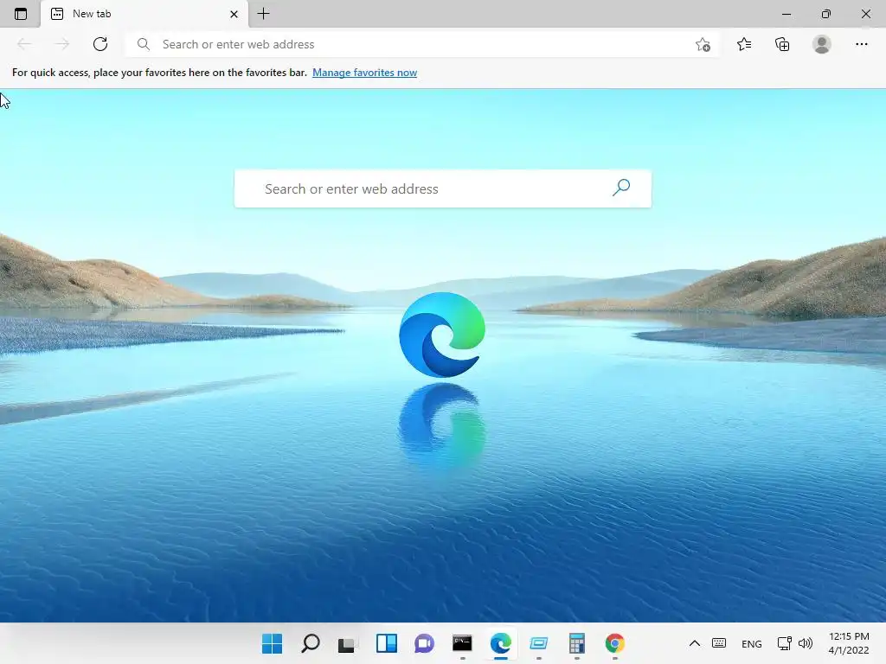Image resolution: width=886 pixels, height=664 pixels.
Task: Open a new tab with plus button
Action: click(263, 14)
